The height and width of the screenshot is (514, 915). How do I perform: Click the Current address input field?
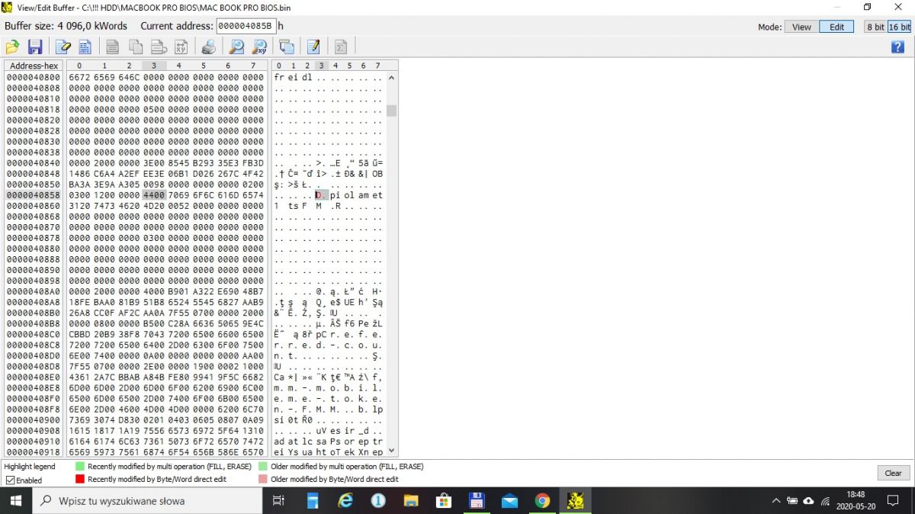click(x=246, y=26)
